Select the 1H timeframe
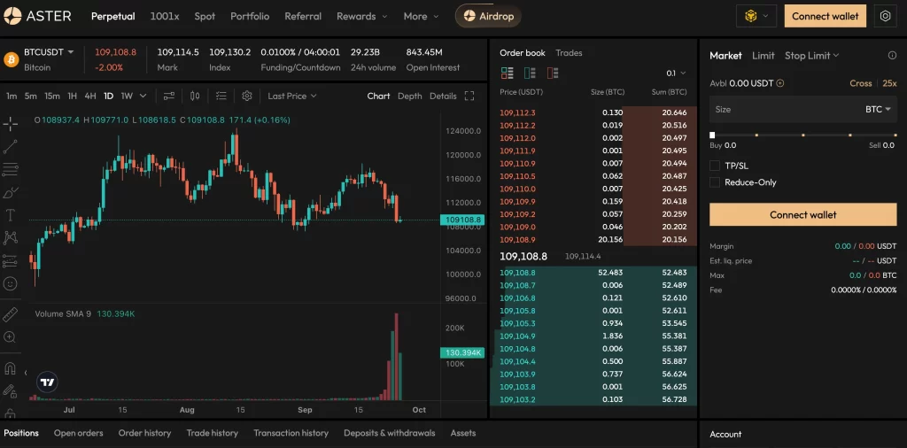Screen dimensions: 907x448 point(73,96)
